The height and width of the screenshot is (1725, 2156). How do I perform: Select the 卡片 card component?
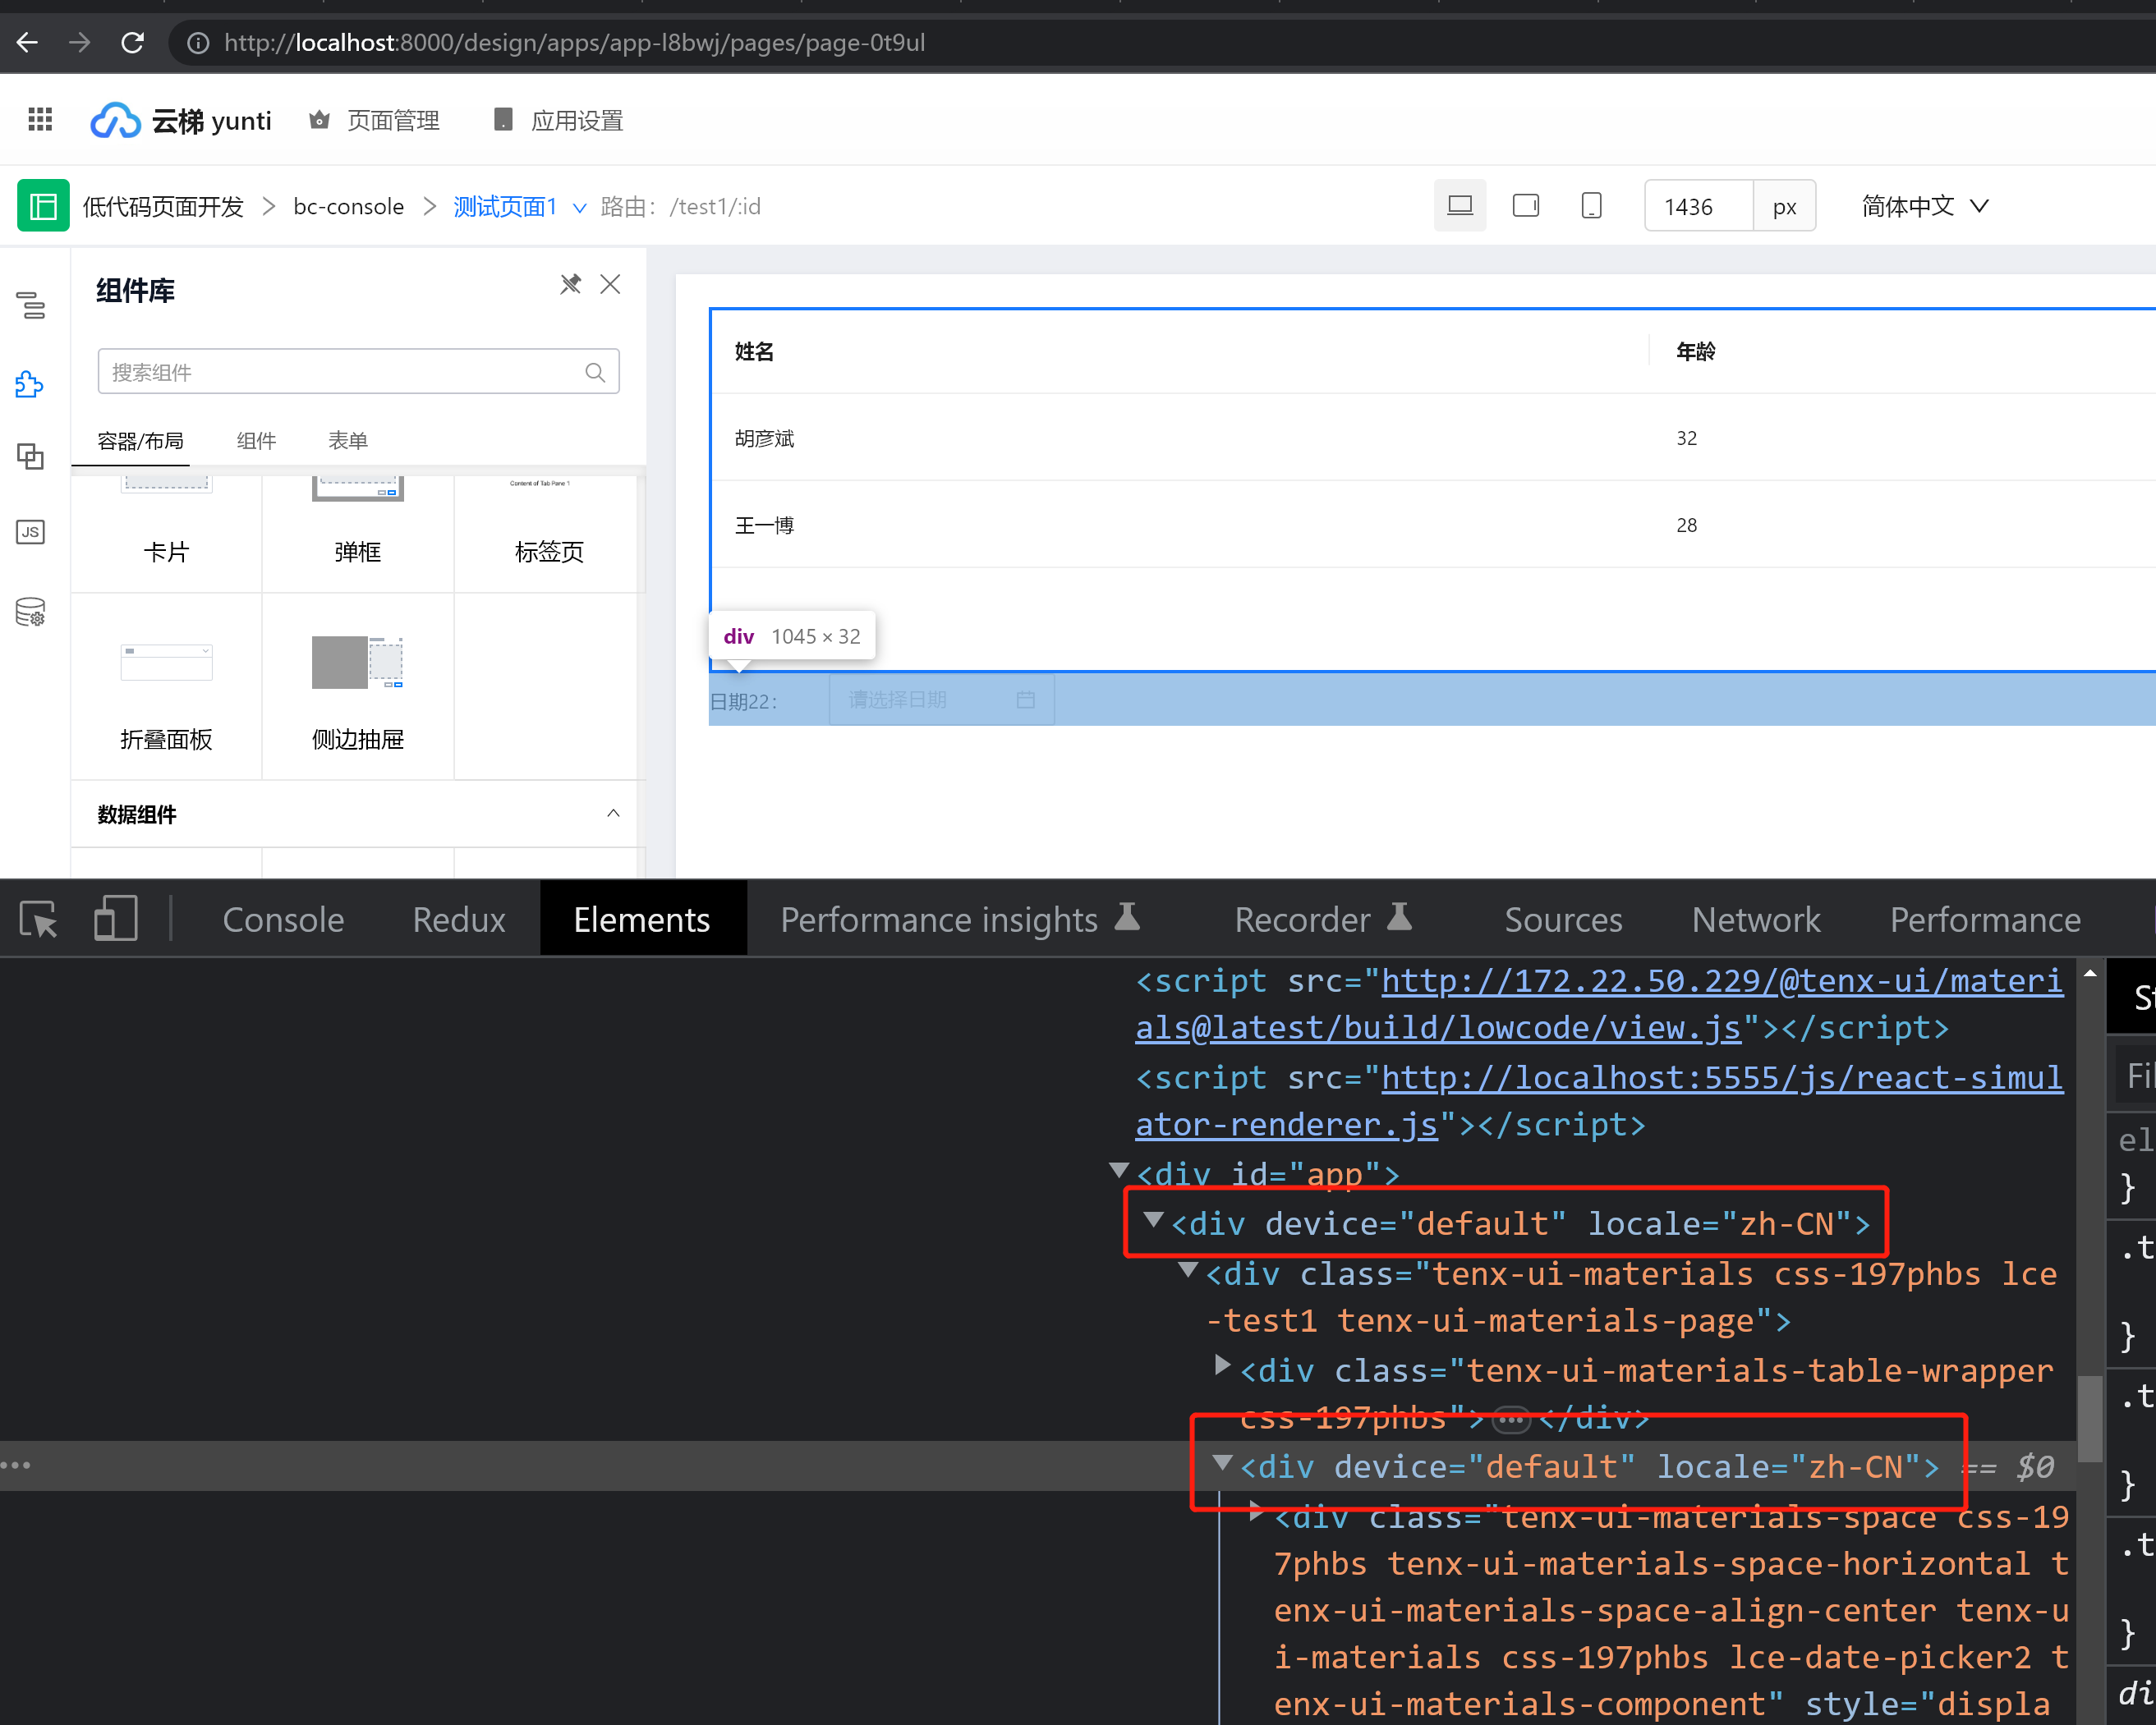[166, 534]
